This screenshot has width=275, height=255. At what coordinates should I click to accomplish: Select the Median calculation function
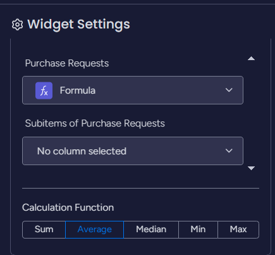point(151,230)
